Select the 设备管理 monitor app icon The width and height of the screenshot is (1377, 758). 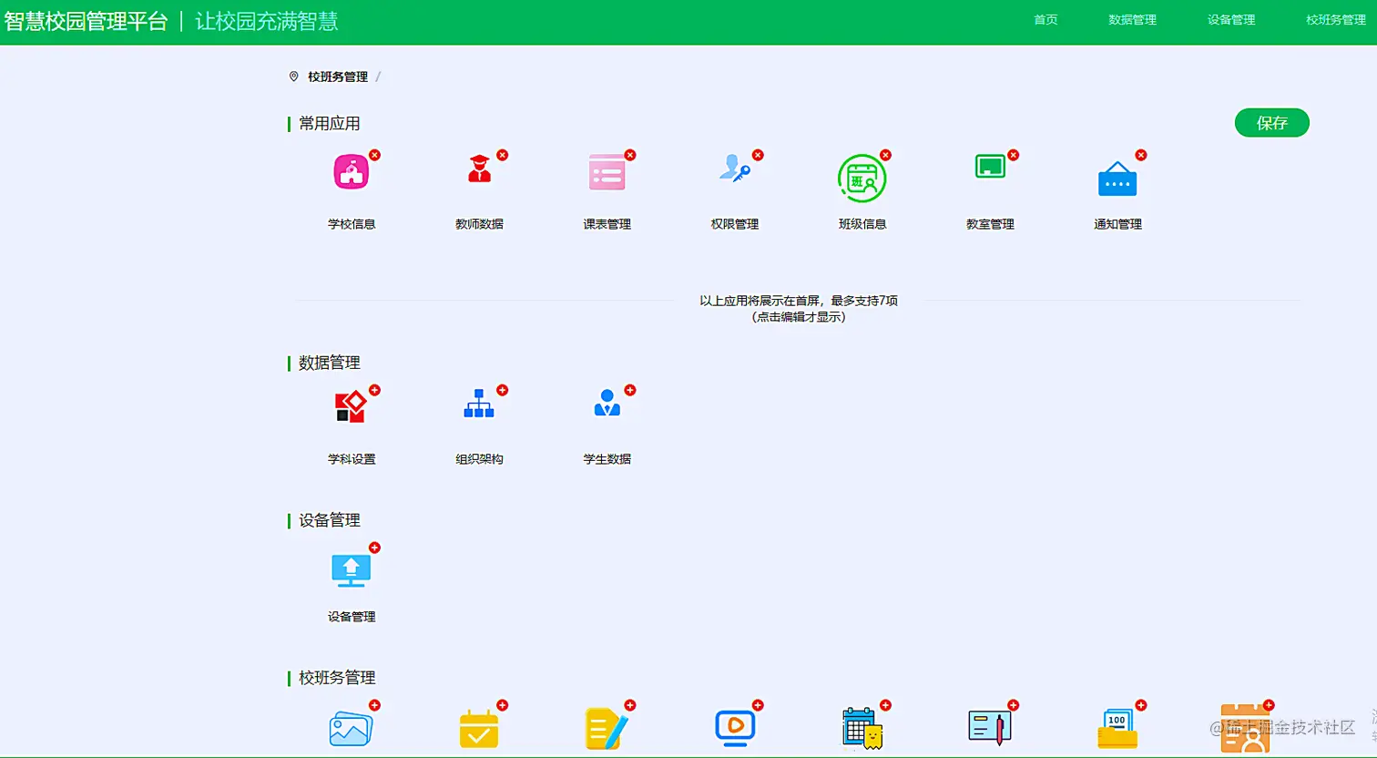coord(352,569)
